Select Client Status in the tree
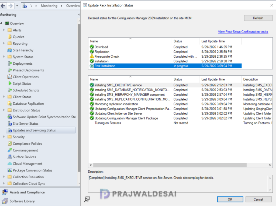The width and height of the screenshot is (276, 206). click(22, 97)
